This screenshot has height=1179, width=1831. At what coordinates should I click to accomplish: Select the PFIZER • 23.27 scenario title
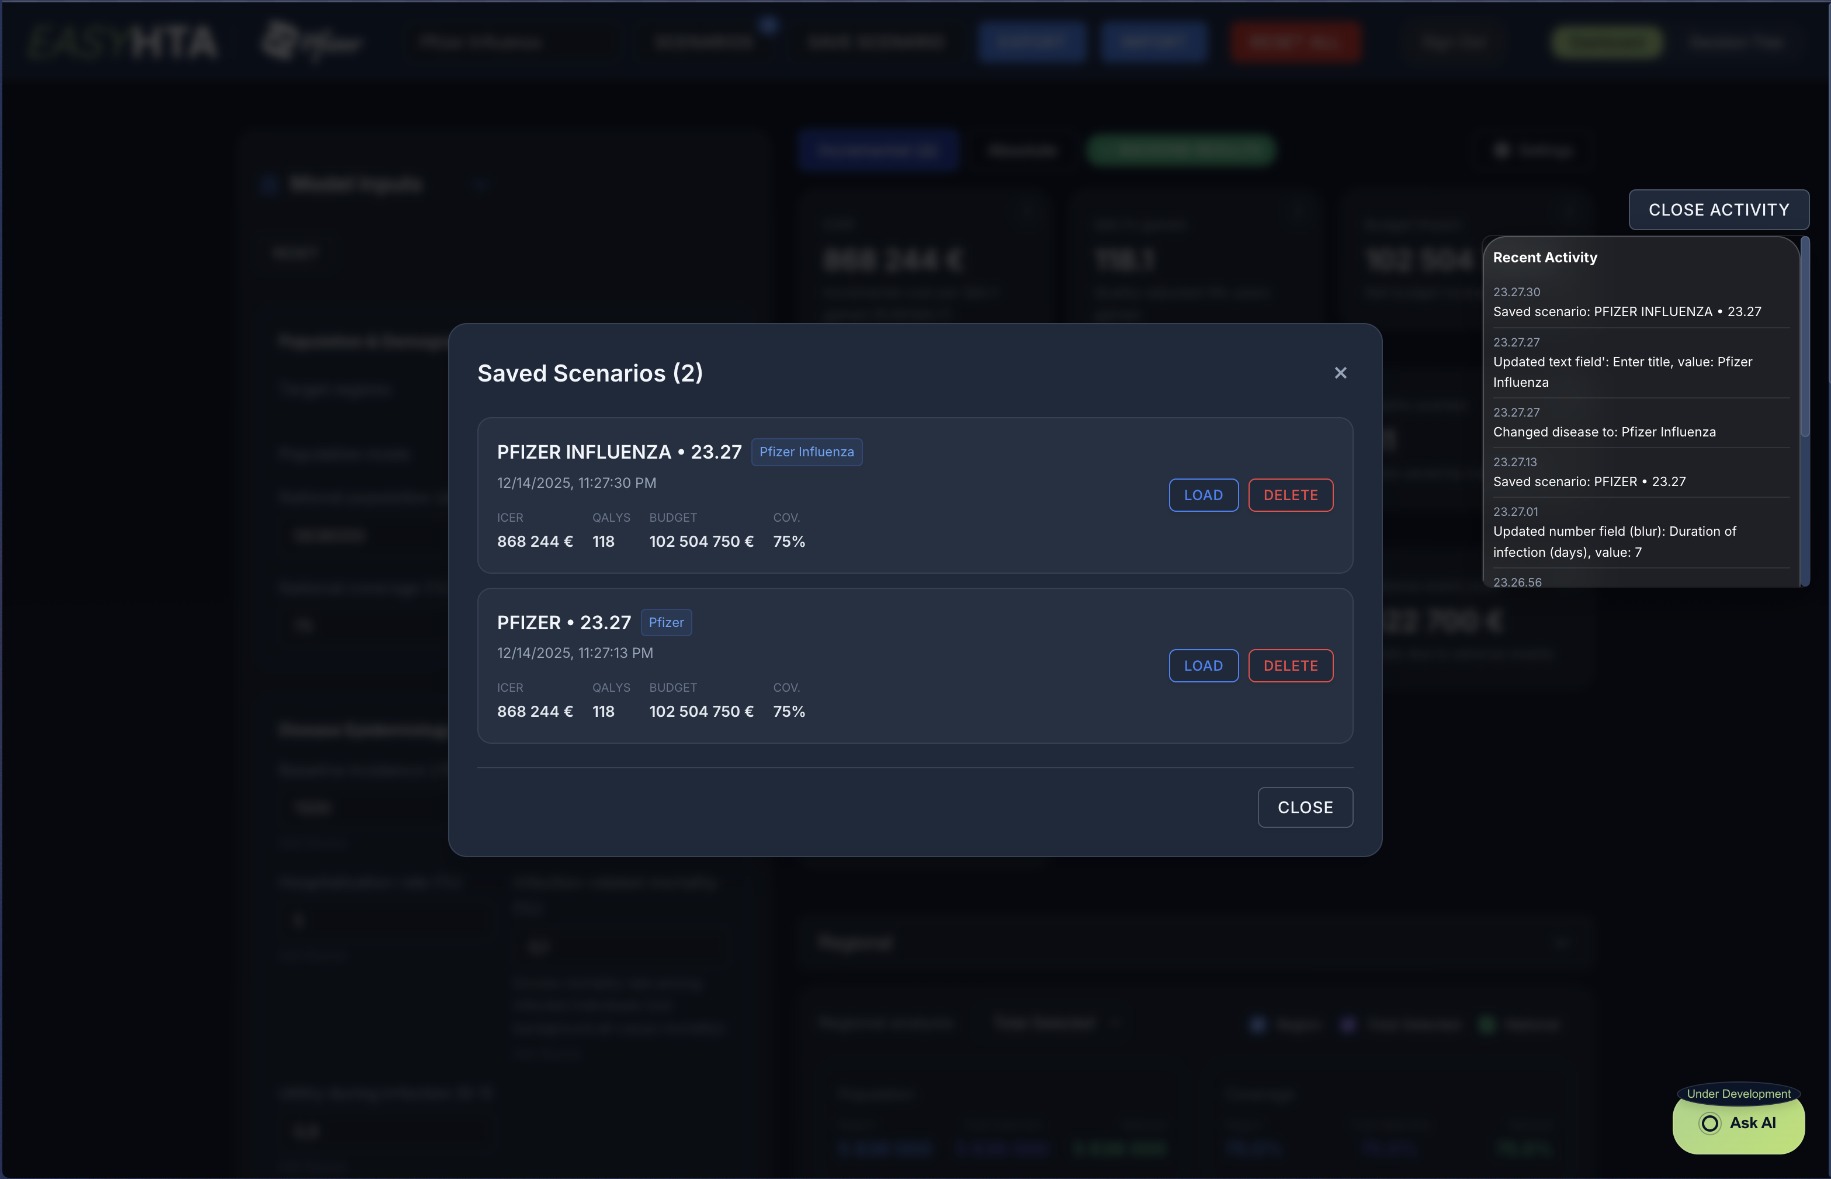pyautogui.click(x=564, y=622)
